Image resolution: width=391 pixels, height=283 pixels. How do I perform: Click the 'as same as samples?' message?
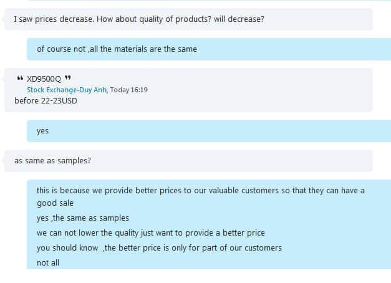click(x=53, y=160)
